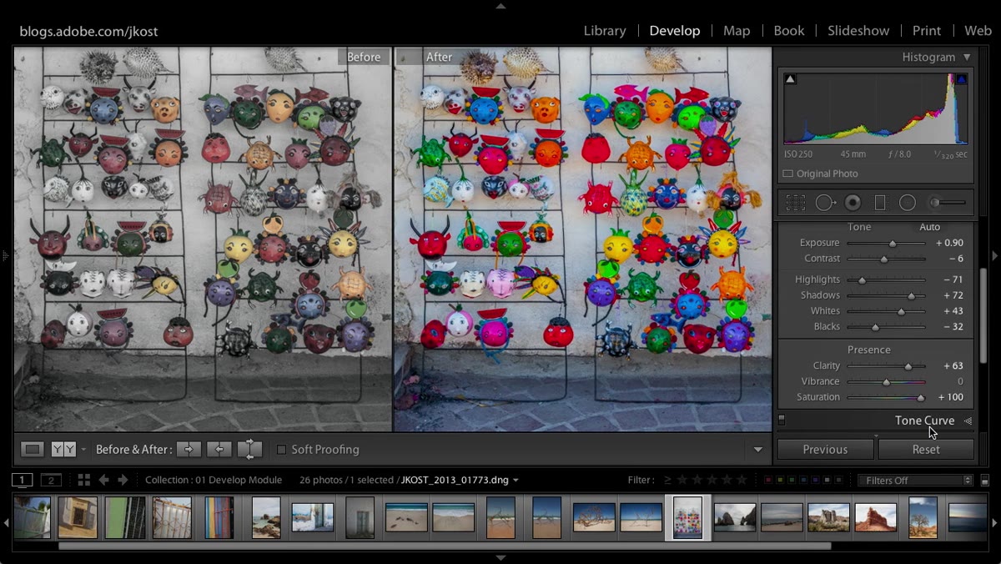Image resolution: width=1001 pixels, height=564 pixels.
Task: Open the Library module
Action: pos(605,31)
